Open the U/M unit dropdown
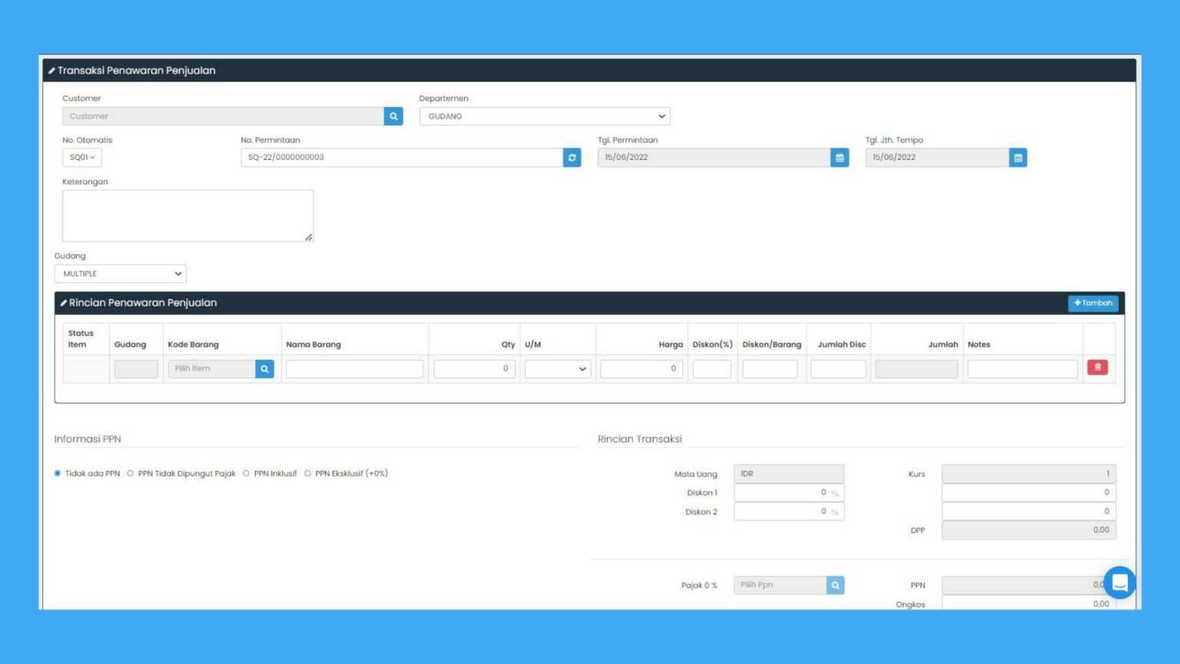Screen dimensions: 1180x664 point(557,369)
